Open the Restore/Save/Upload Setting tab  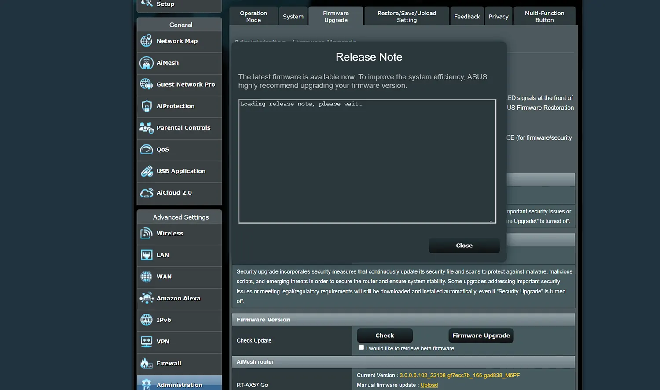(407, 17)
